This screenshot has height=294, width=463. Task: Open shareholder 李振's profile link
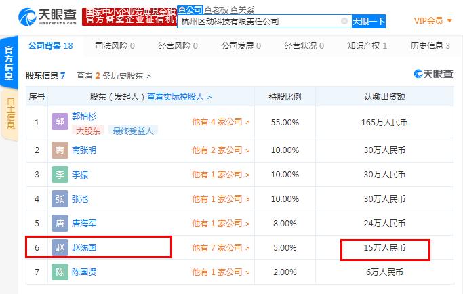pyautogui.click(x=80, y=175)
